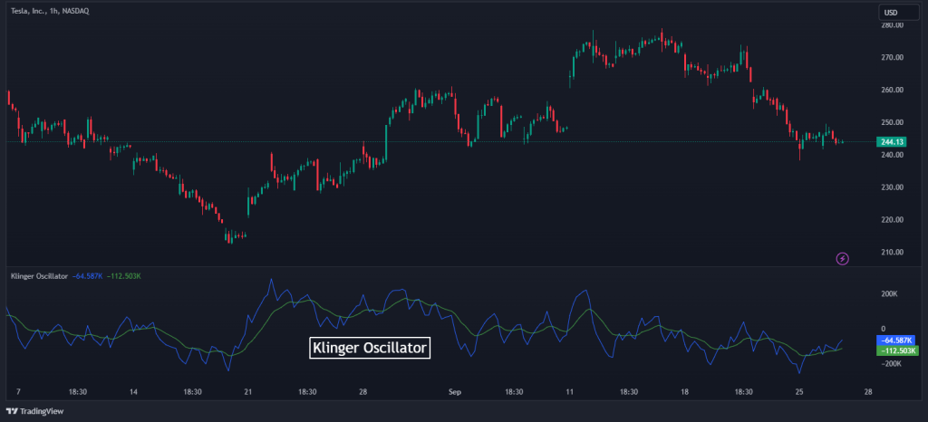Viewport: 928px width, 422px height.
Task: Click the 11 date marker on time axis
Action: point(570,392)
